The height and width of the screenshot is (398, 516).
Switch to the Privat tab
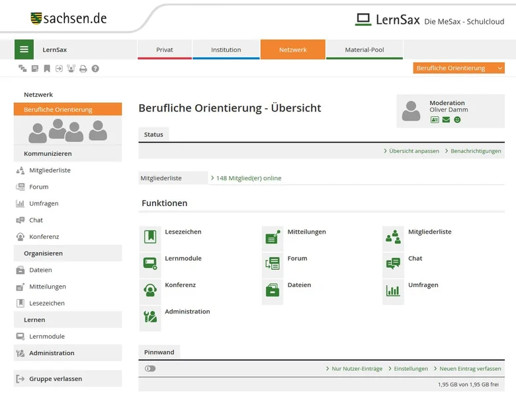point(165,50)
